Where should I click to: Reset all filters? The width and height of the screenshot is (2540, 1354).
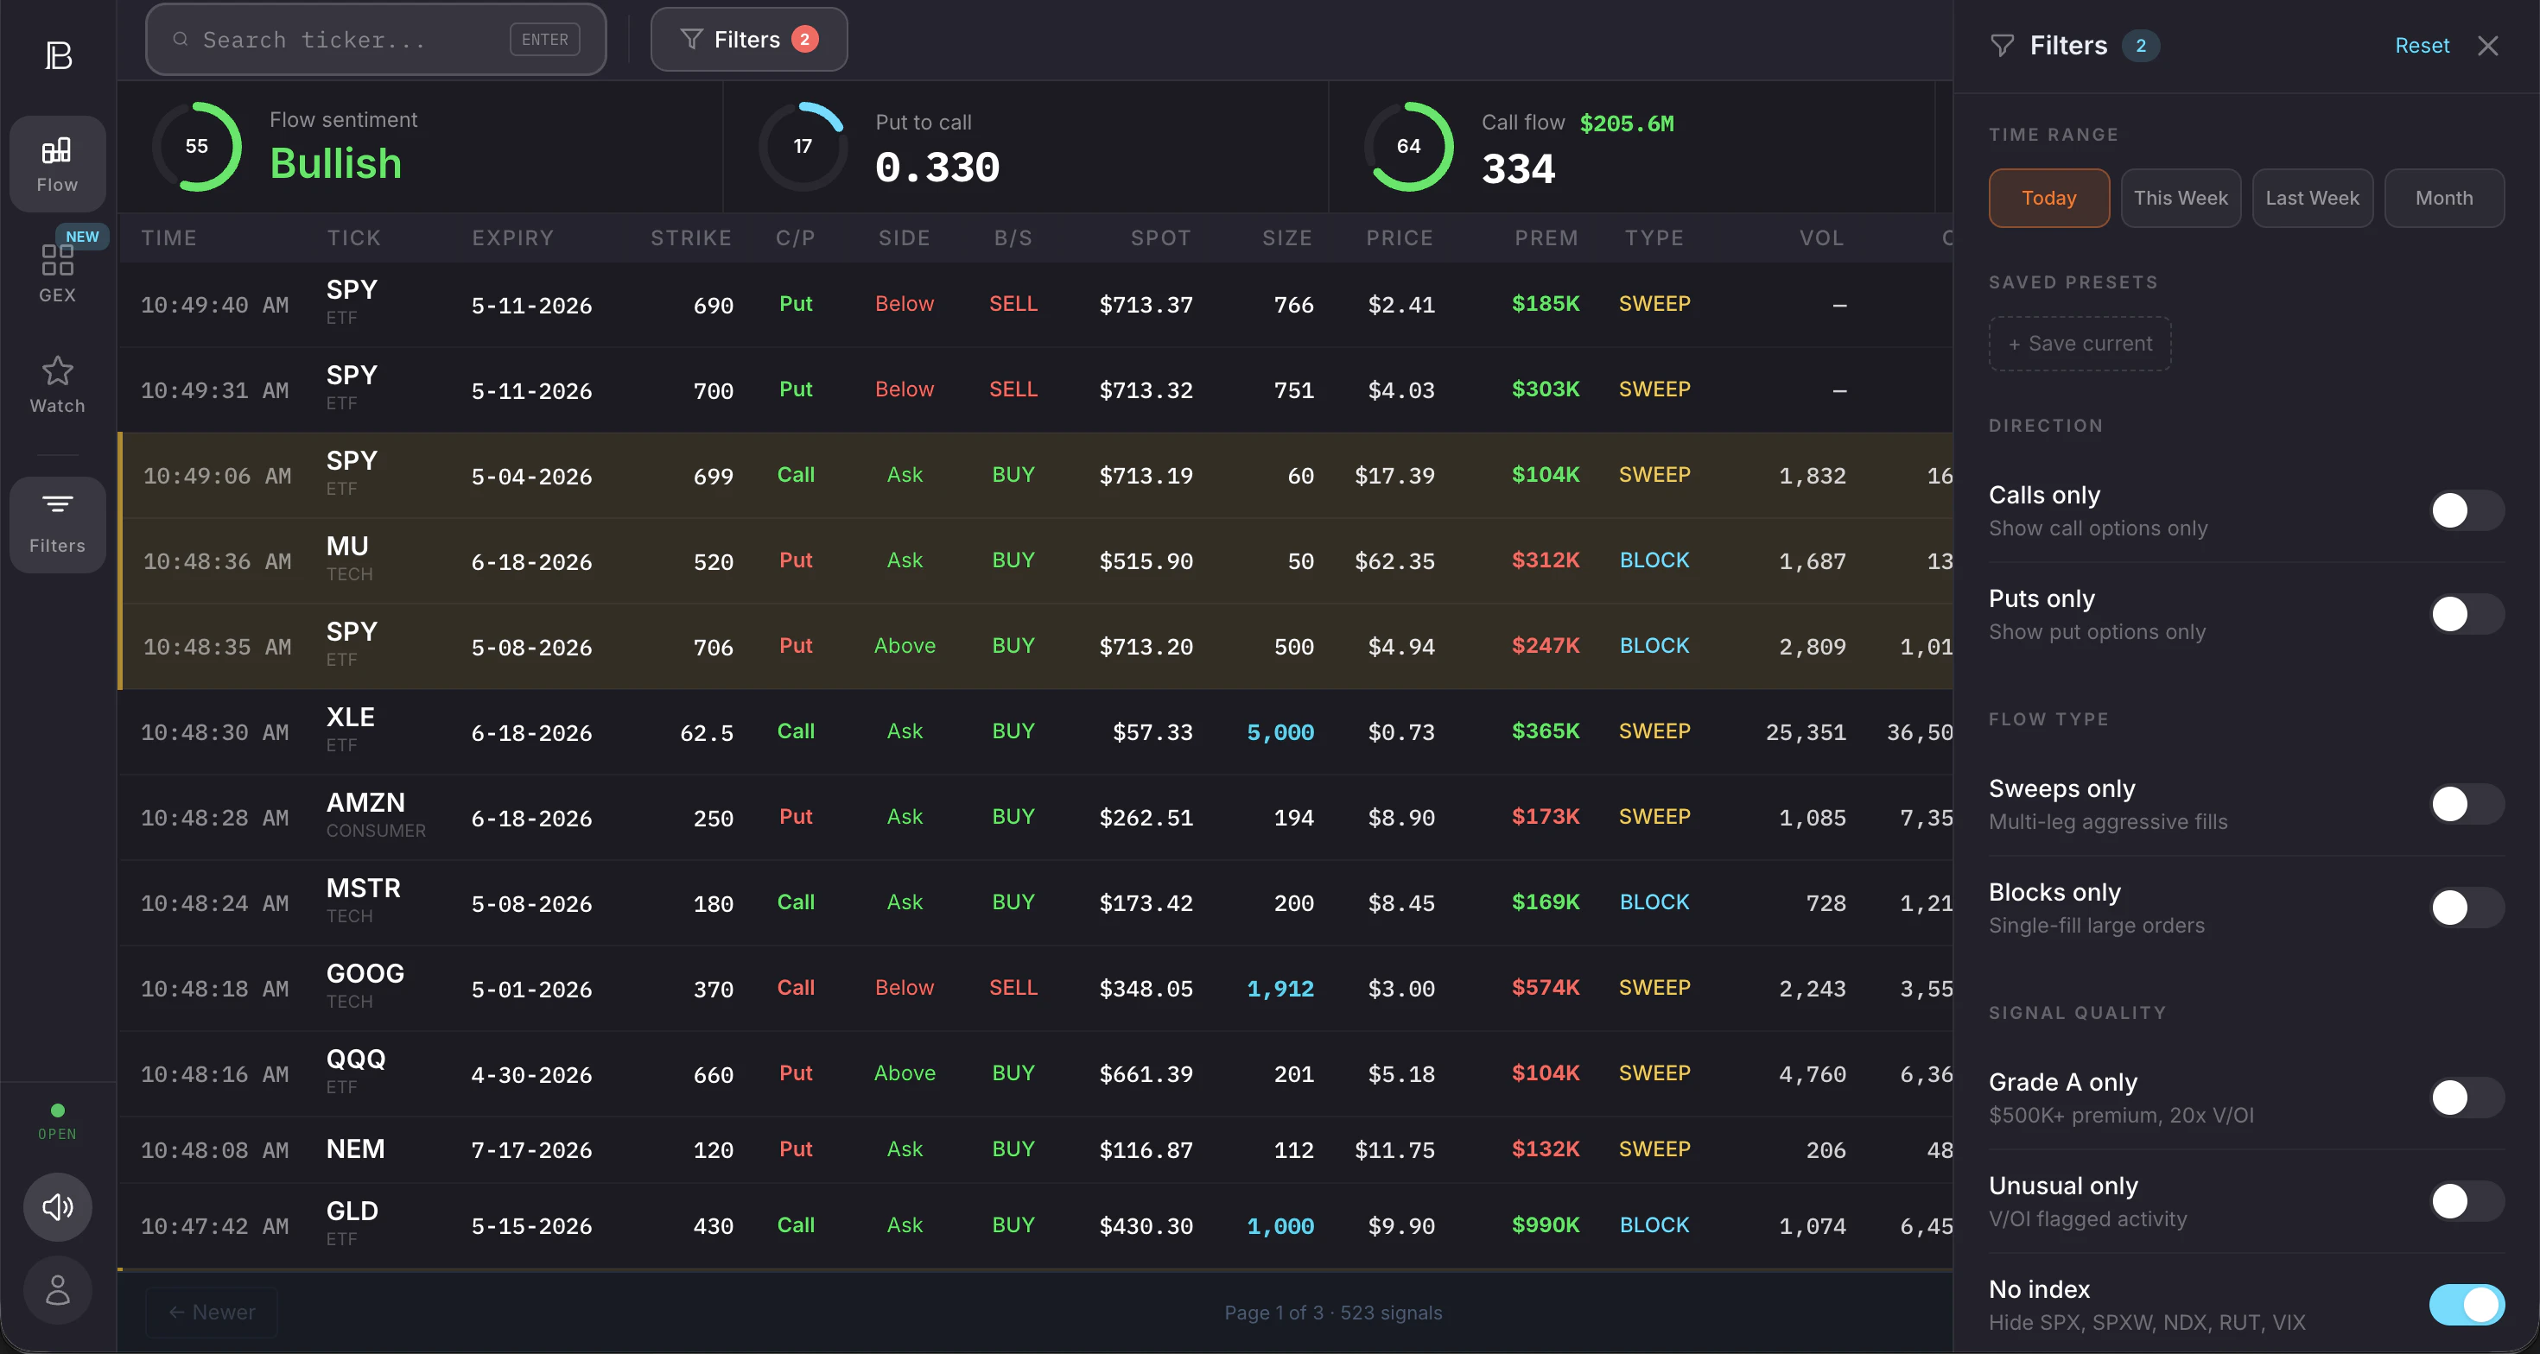pyautogui.click(x=2422, y=45)
